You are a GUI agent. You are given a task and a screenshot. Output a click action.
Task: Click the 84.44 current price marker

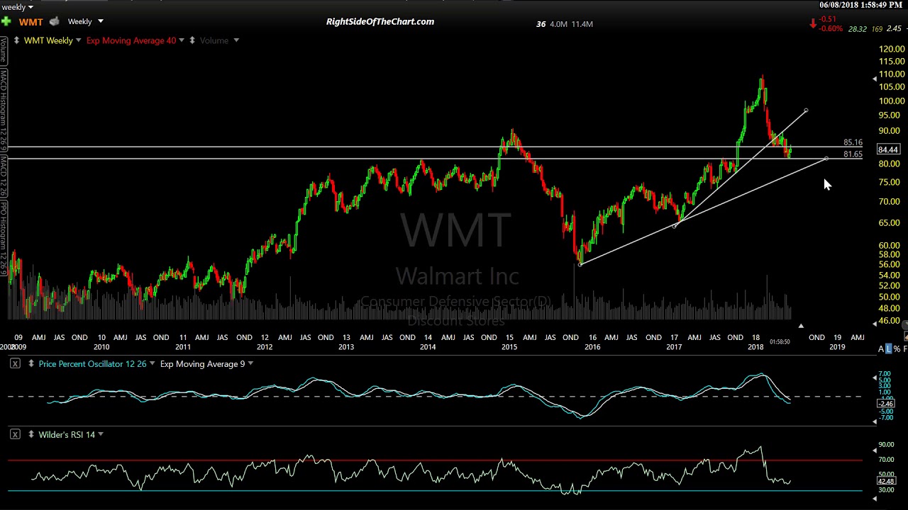889,149
